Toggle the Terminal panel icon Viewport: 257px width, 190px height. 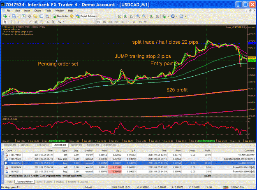[x=41, y=16]
